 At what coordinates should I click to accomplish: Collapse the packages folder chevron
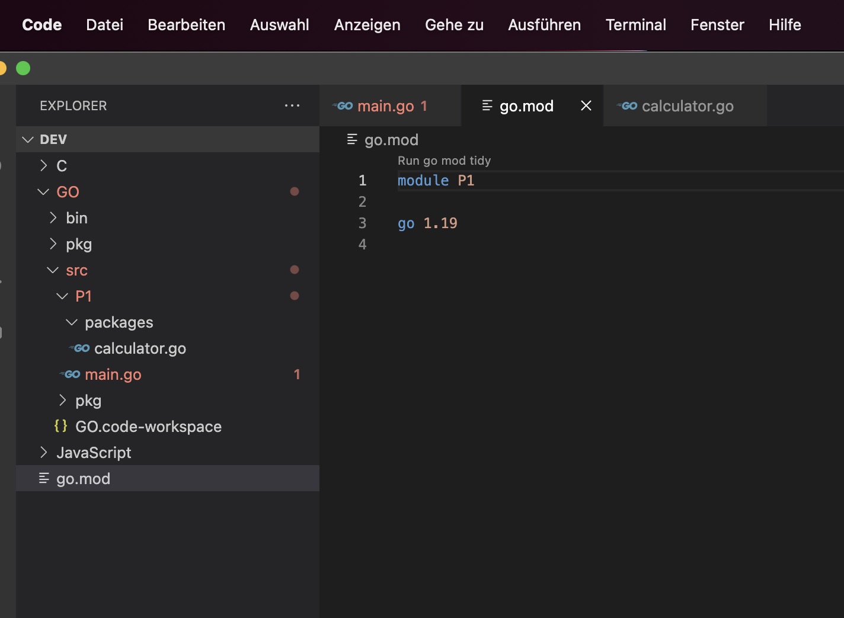pyautogui.click(x=72, y=322)
